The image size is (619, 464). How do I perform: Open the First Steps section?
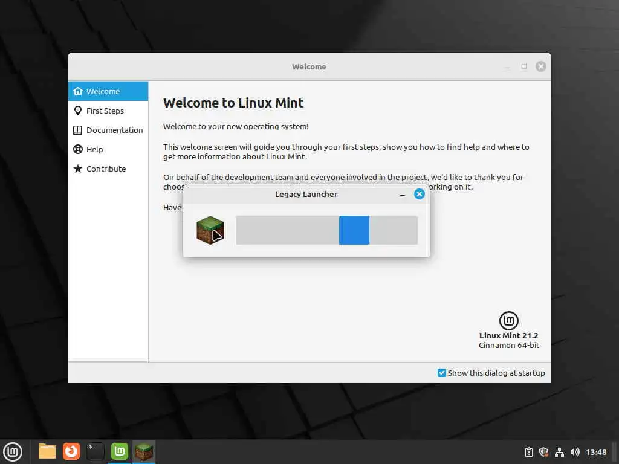[108, 111]
